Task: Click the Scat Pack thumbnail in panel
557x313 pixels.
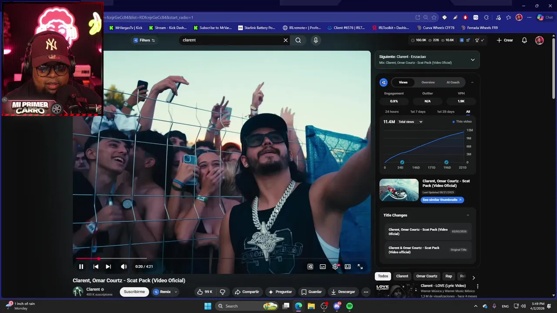Action: coord(399,190)
